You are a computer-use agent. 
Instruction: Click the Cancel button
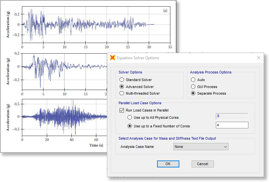pyautogui.click(x=203, y=164)
